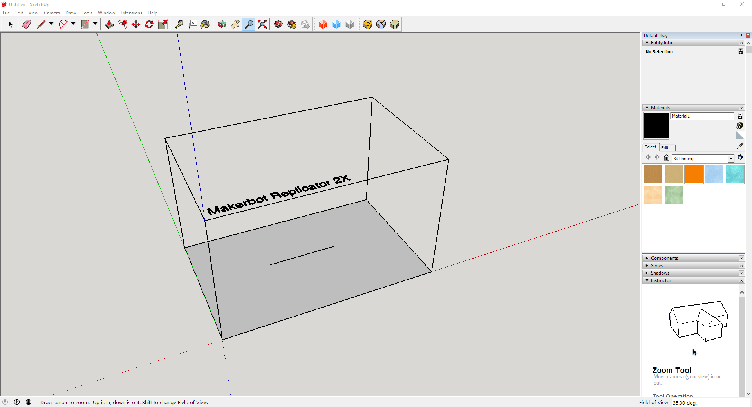This screenshot has width=752, height=407.
Task: Go to materials Home collection
Action: point(667,157)
